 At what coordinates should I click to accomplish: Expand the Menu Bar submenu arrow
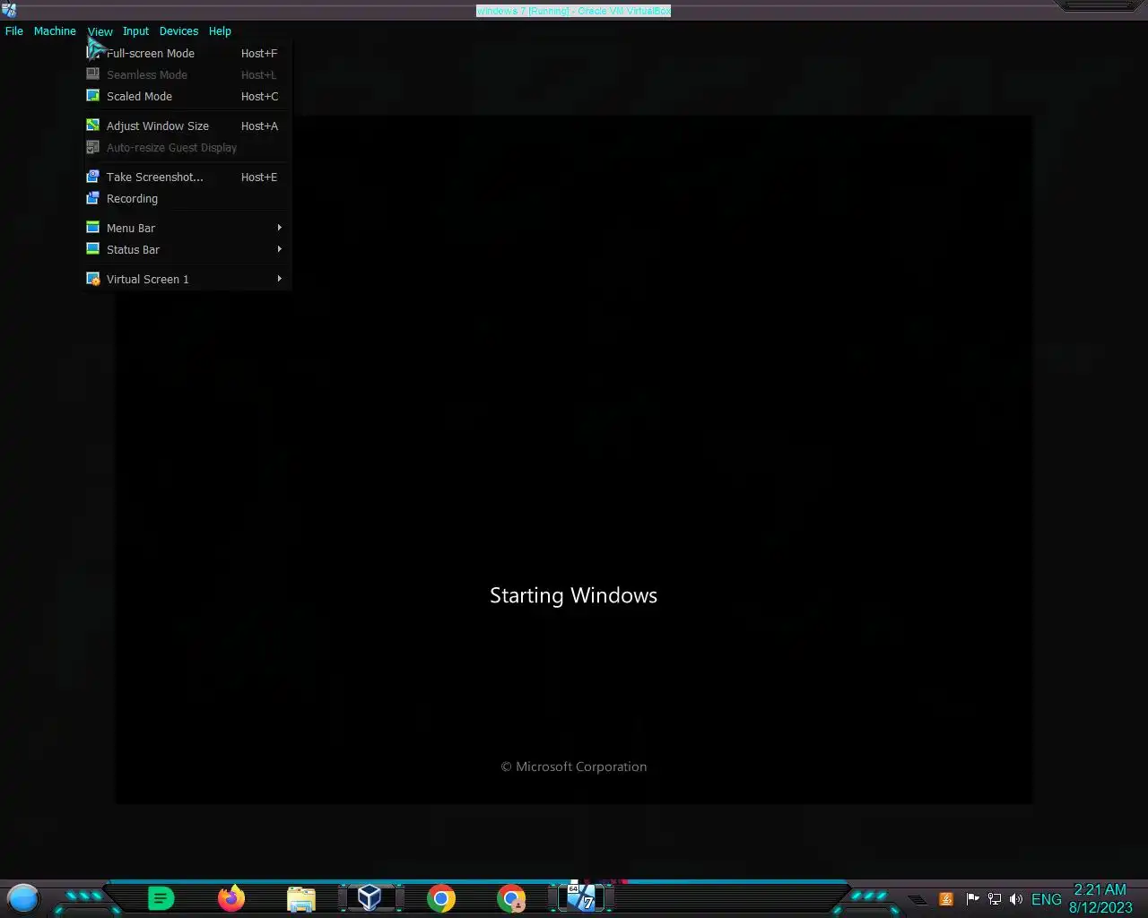click(x=280, y=228)
